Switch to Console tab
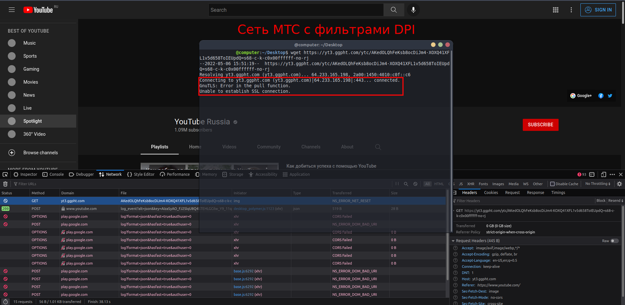 pos(53,174)
